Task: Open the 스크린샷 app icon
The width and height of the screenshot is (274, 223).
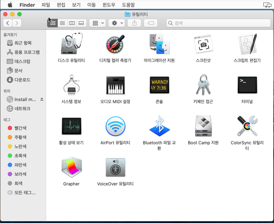Action: coord(203,44)
